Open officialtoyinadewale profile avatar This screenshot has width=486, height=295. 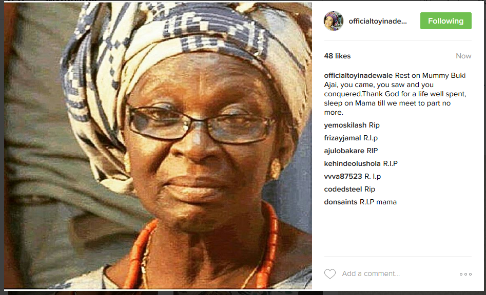coord(334,21)
